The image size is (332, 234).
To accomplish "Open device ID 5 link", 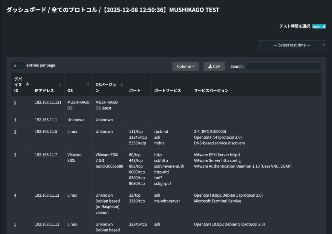I will pos(15,224).
